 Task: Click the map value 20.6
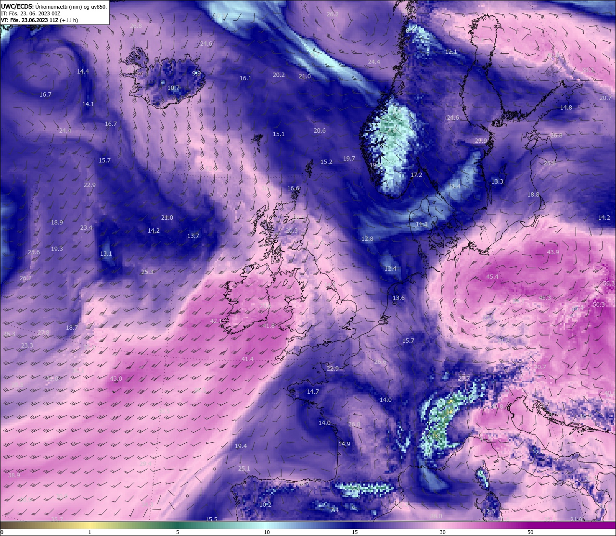[320, 130]
